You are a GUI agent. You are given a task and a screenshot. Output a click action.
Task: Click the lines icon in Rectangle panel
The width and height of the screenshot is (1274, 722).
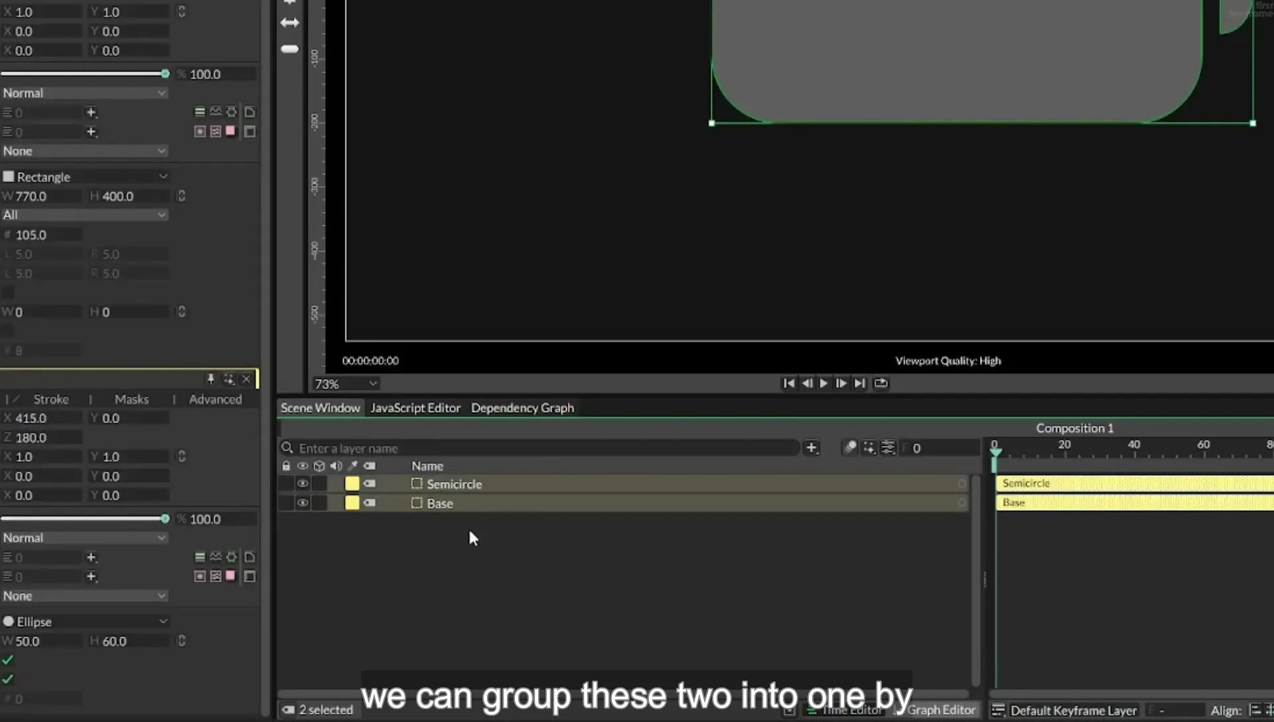pos(199,112)
